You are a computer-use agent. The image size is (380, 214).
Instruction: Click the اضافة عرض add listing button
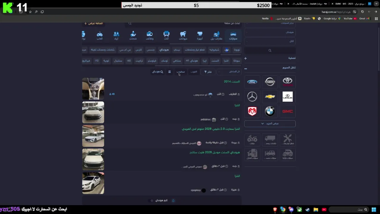94,23
